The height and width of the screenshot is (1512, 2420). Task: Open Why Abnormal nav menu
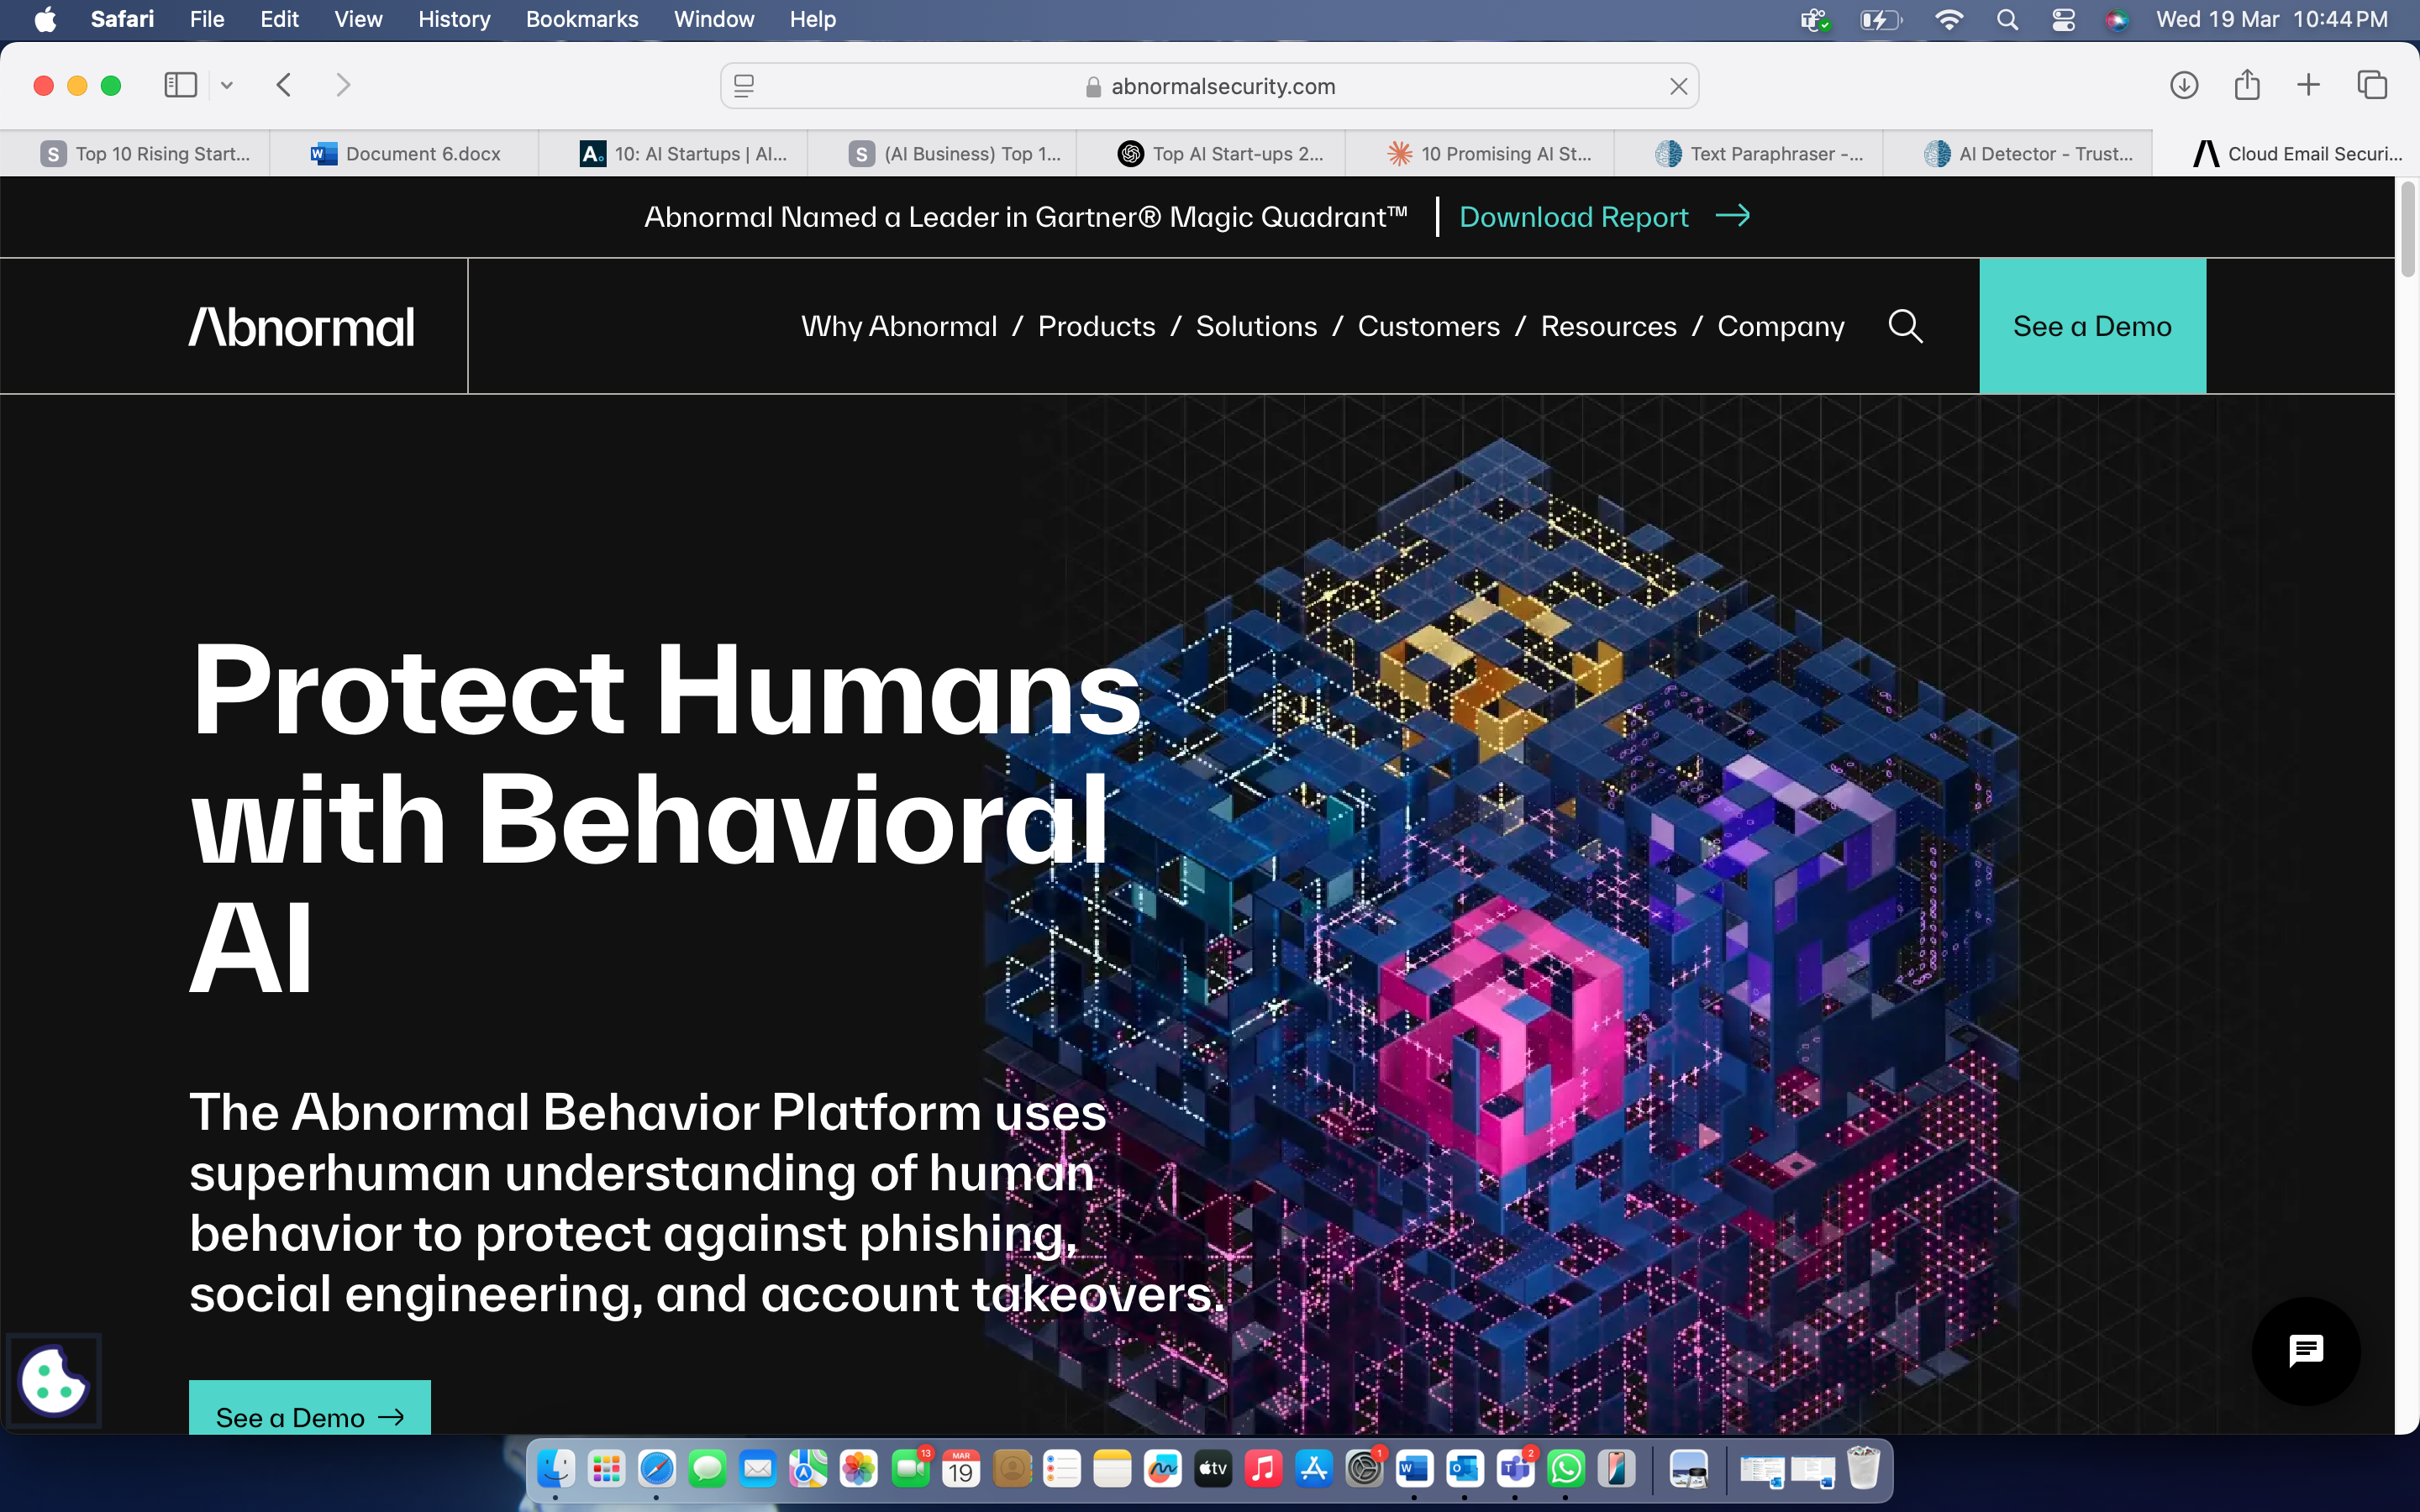tap(899, 326)
